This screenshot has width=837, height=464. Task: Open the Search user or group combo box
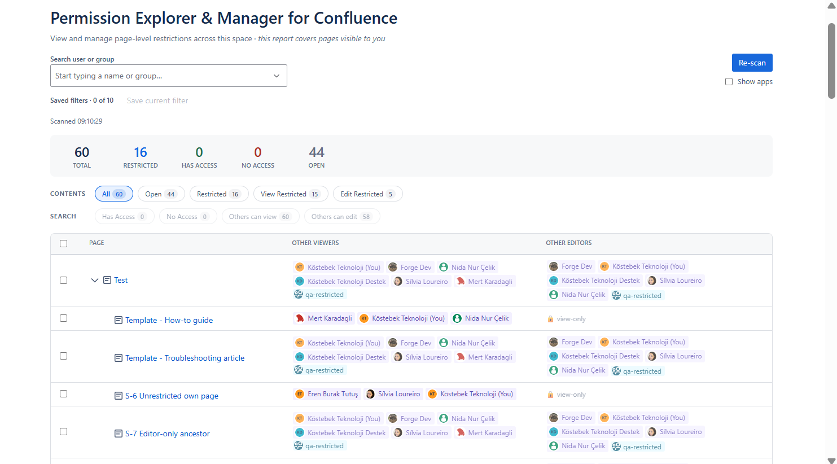[x=169, y=76]
